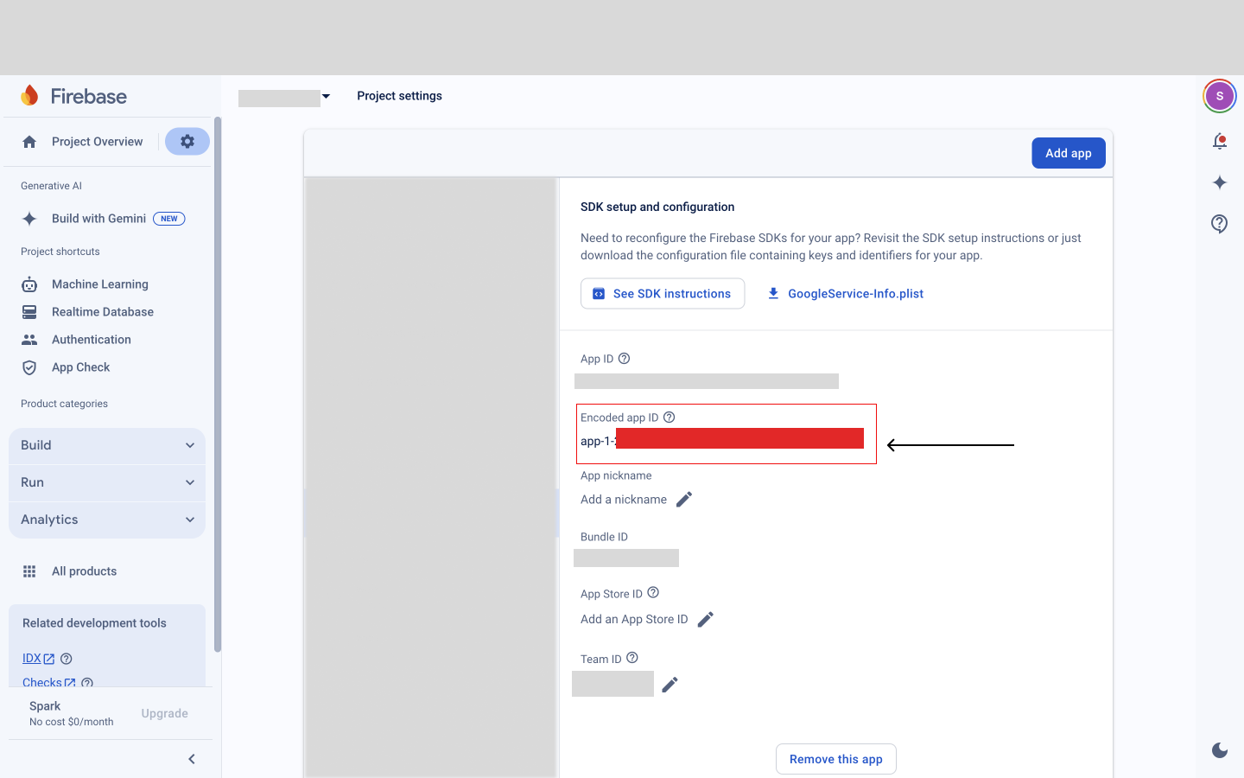This screenshot has width=1244, height=778.
Task: Click Remove this app button
Action: [836, 759]
